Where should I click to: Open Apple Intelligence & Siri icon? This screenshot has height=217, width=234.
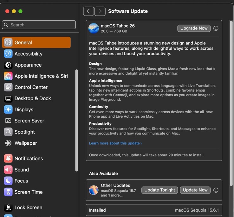(8, 76)
